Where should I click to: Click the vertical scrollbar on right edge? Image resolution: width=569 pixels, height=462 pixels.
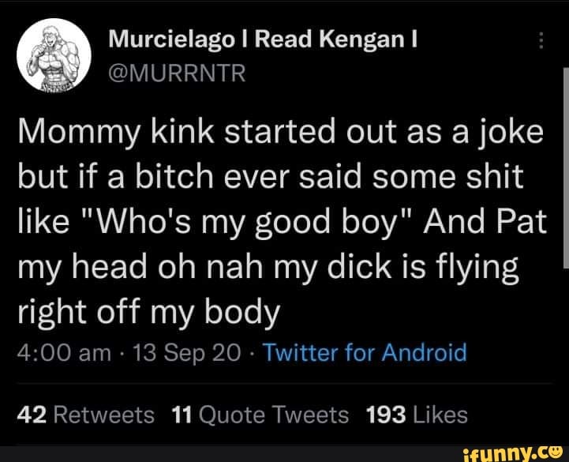566,168
